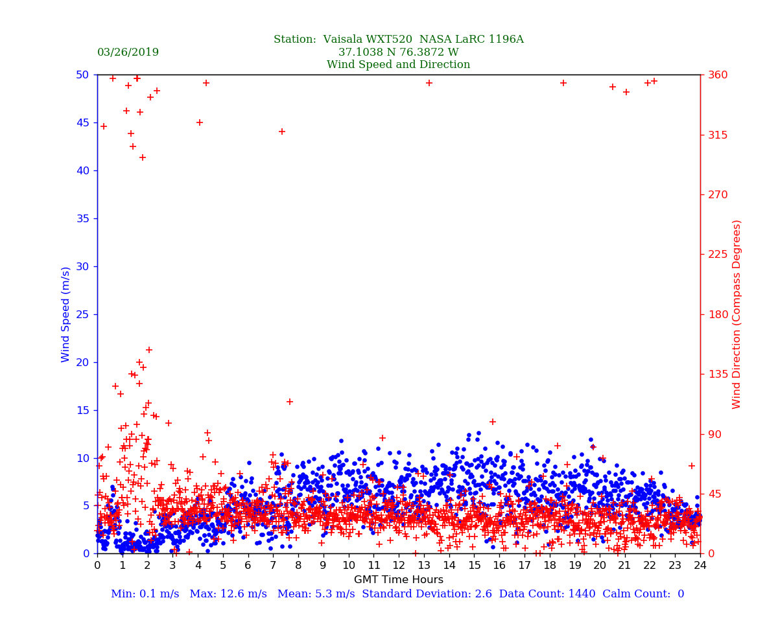Click the Wind Direction (Compass Degrees) axis label

(x=737, y=314)
